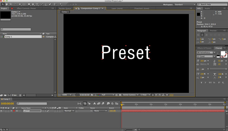Switch to the Render Queue tab

click(65, 8)
